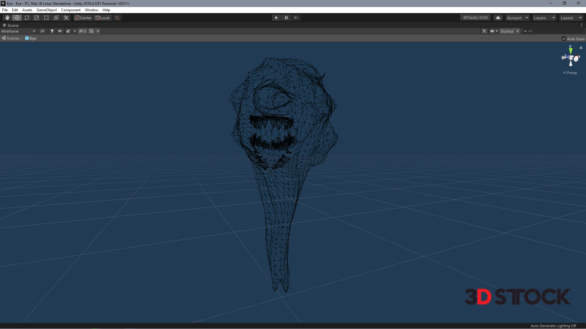586x329 pixels.
Task: Open the Layers dropdown
Action: click(544, 18)
